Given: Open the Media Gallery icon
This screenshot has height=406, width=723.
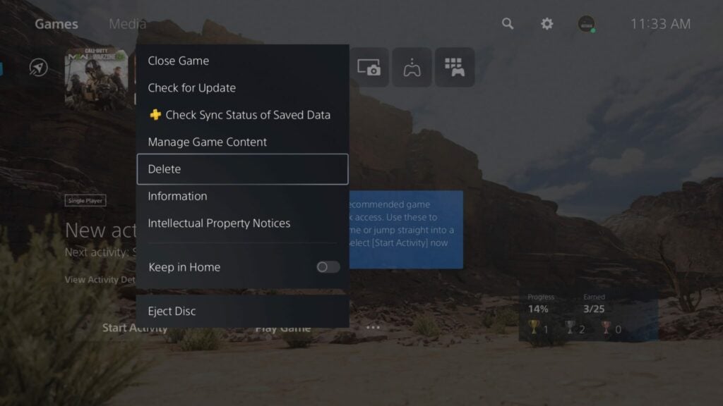Looking at the screenshot, I should (x=368, y=67).
